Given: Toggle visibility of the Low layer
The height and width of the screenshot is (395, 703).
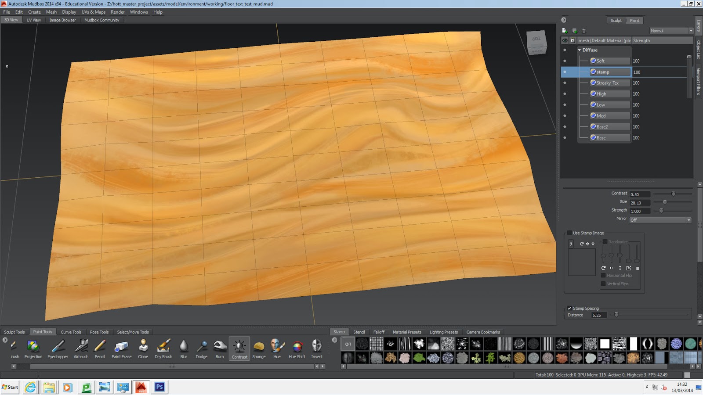Looking at the screenshot, I should 565,105.
